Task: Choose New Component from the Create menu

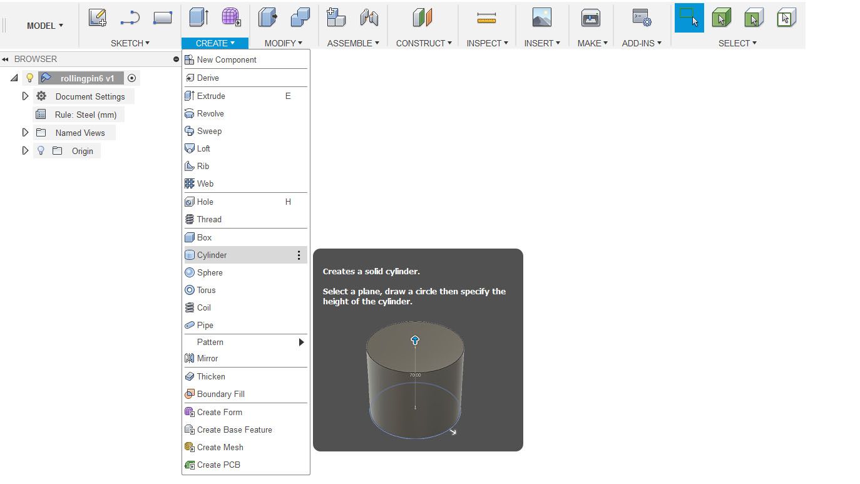Action: click(245, 59)
